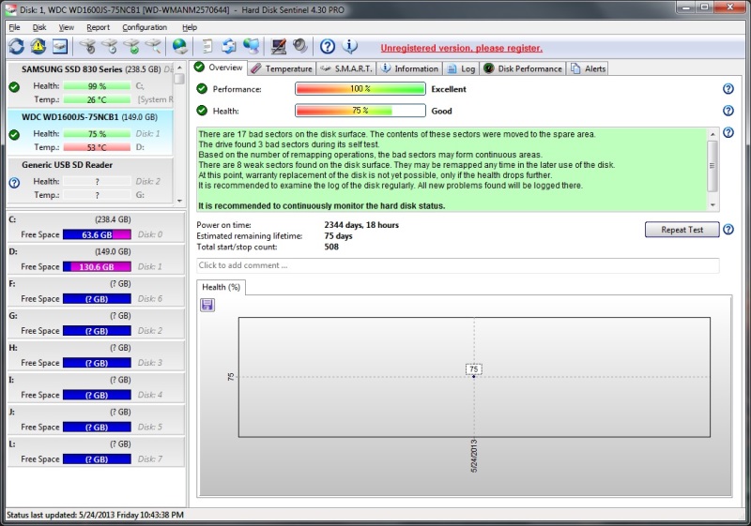Save the health graph with the floppy icon

pyautogui.click(x=207, y=305)
